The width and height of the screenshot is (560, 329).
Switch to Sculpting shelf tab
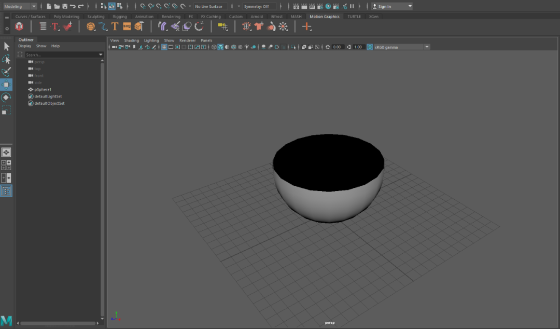point(96,17)
